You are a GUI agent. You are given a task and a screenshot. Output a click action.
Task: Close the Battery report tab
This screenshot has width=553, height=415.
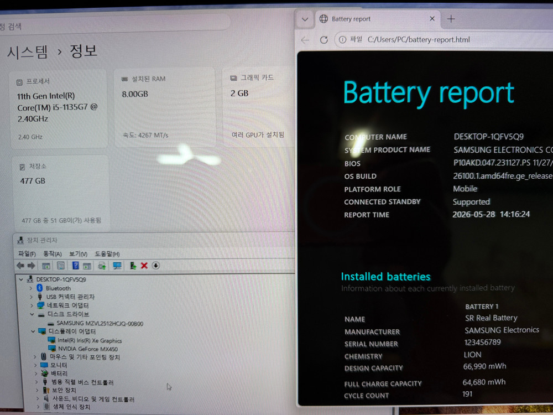[432, 18]
